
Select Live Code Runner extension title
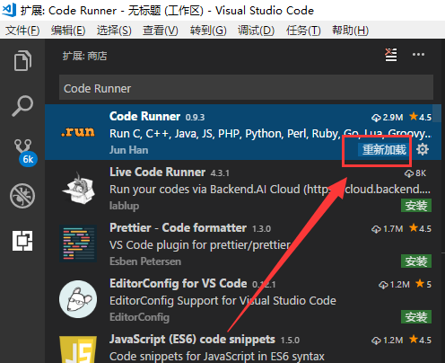[157, 172]
